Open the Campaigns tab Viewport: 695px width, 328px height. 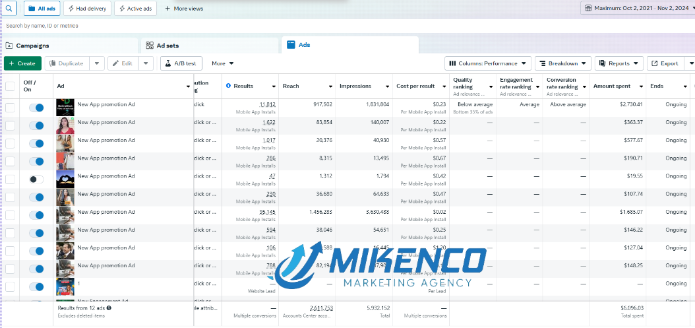[x=71, y=46]
